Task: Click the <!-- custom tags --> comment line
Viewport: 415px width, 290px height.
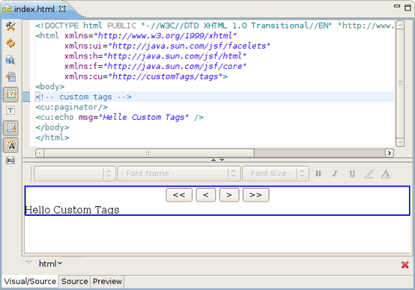Action: (x=84, y=97)
